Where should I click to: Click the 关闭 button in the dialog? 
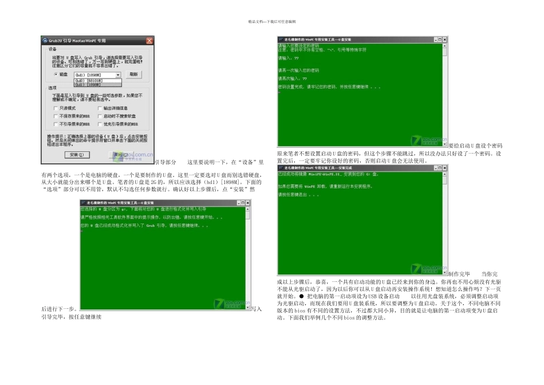pyautogui.click(x=120, y=155)
